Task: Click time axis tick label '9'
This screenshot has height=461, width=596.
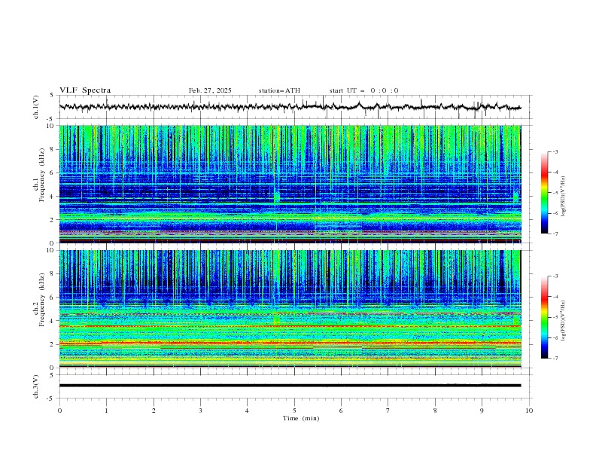Action: (x=482, y=411)
